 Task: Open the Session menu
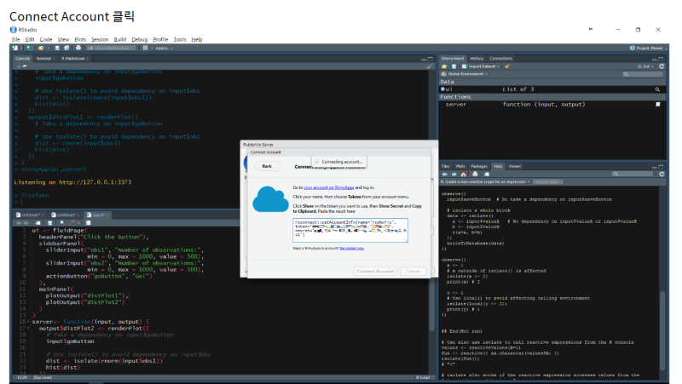pos(100,40)
